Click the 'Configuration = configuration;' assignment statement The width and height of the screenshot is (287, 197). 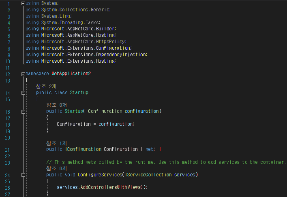[x=96, y=124]
